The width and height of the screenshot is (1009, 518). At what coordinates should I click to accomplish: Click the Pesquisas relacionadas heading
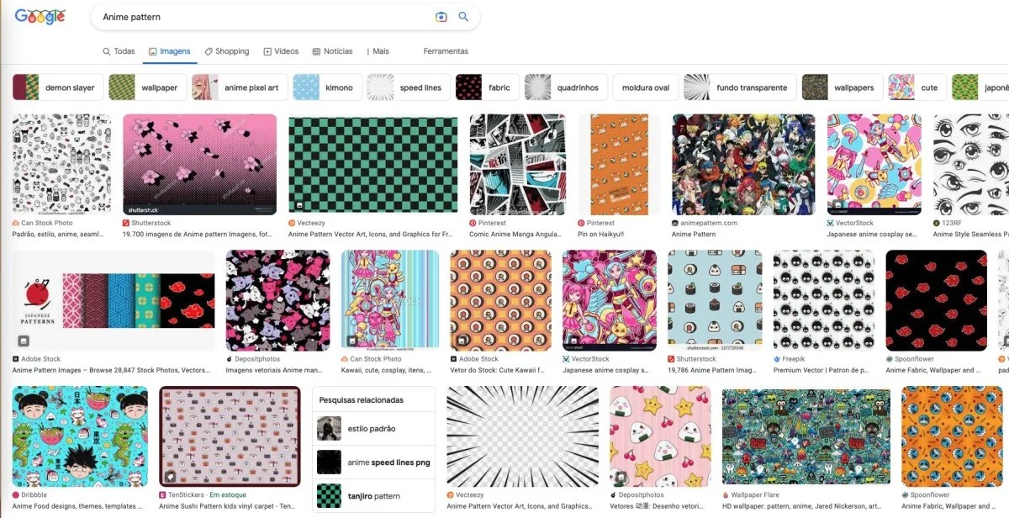(x=362, y=400)
